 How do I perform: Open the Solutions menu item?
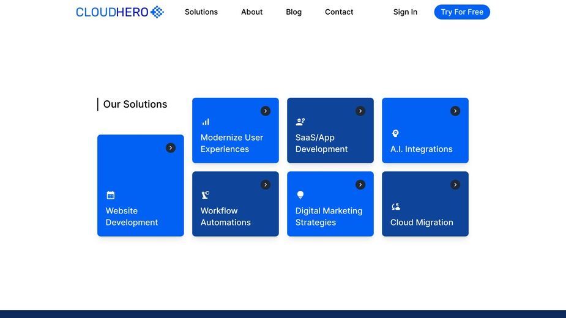click(201, 12)
